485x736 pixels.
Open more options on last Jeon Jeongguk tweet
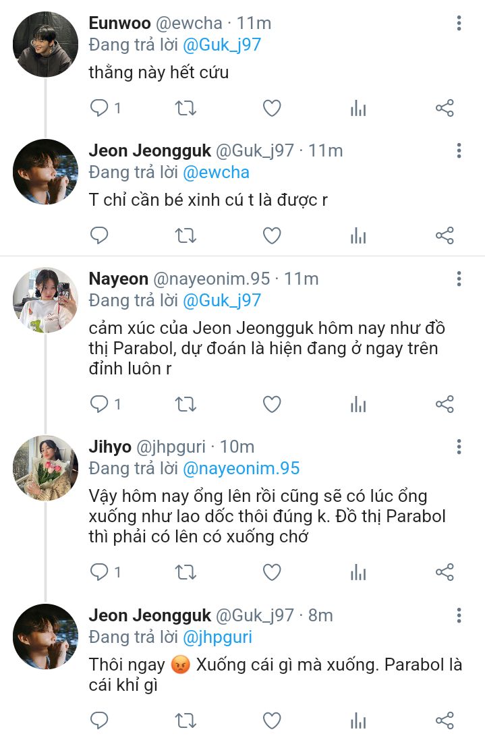tap(459, 615)
